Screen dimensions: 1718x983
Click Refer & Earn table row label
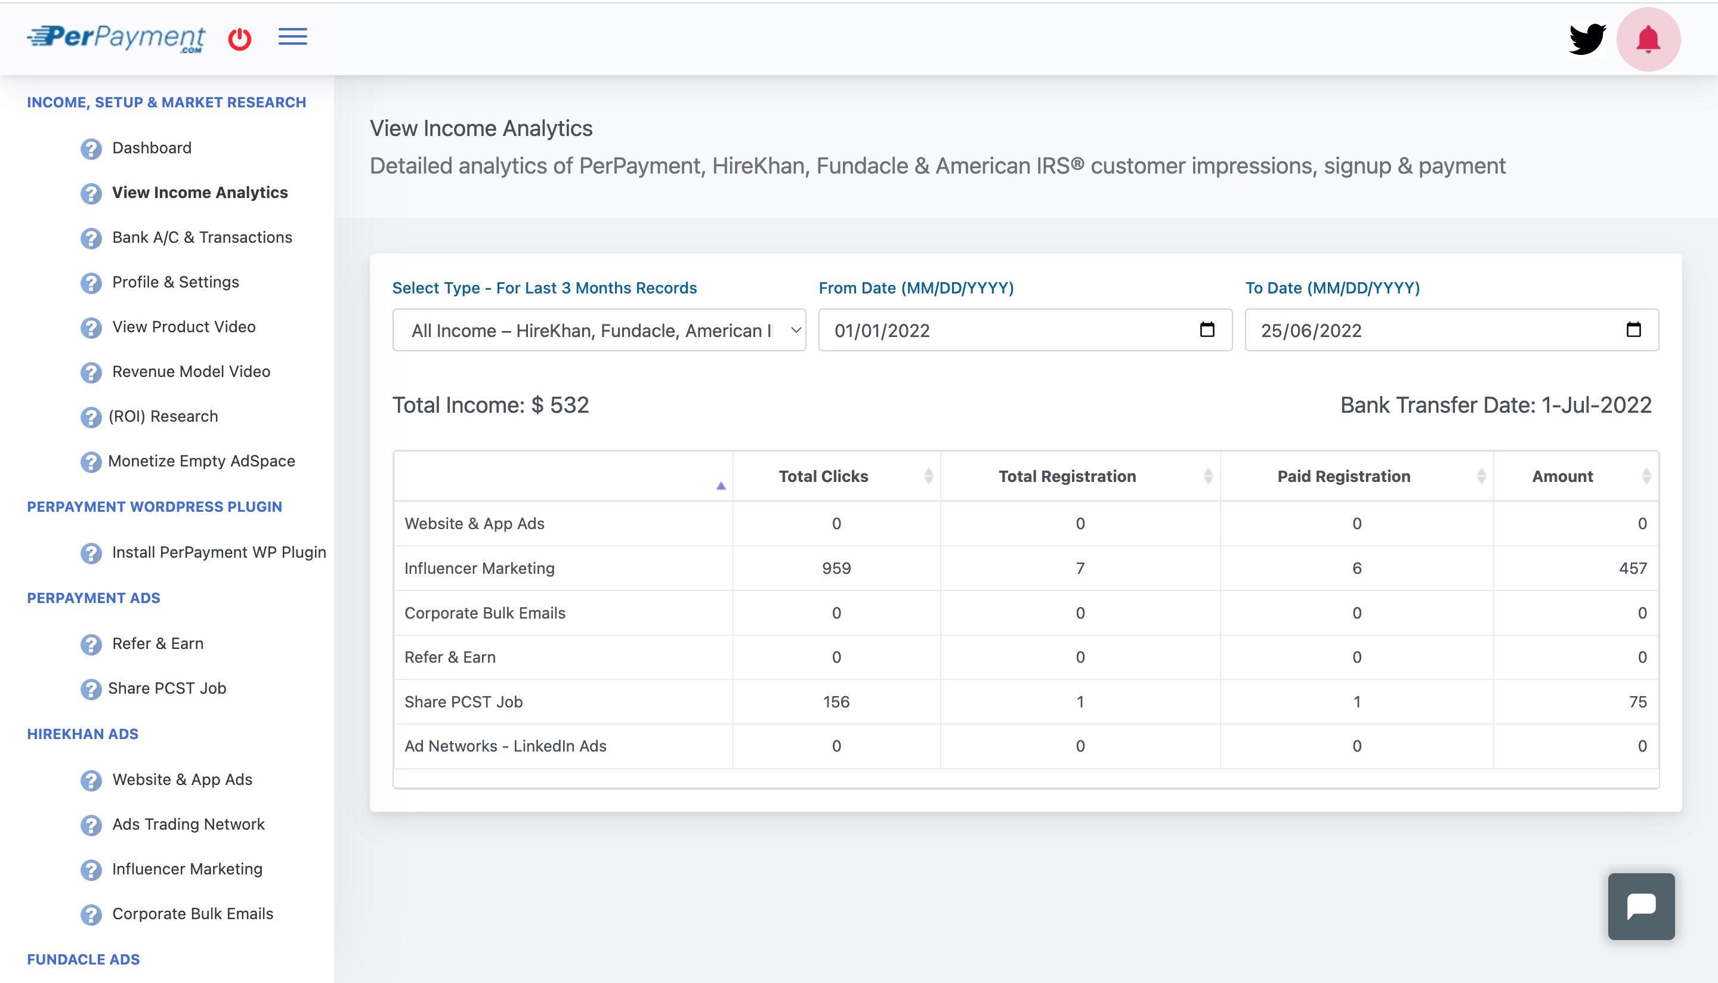(x=450, y=657)
